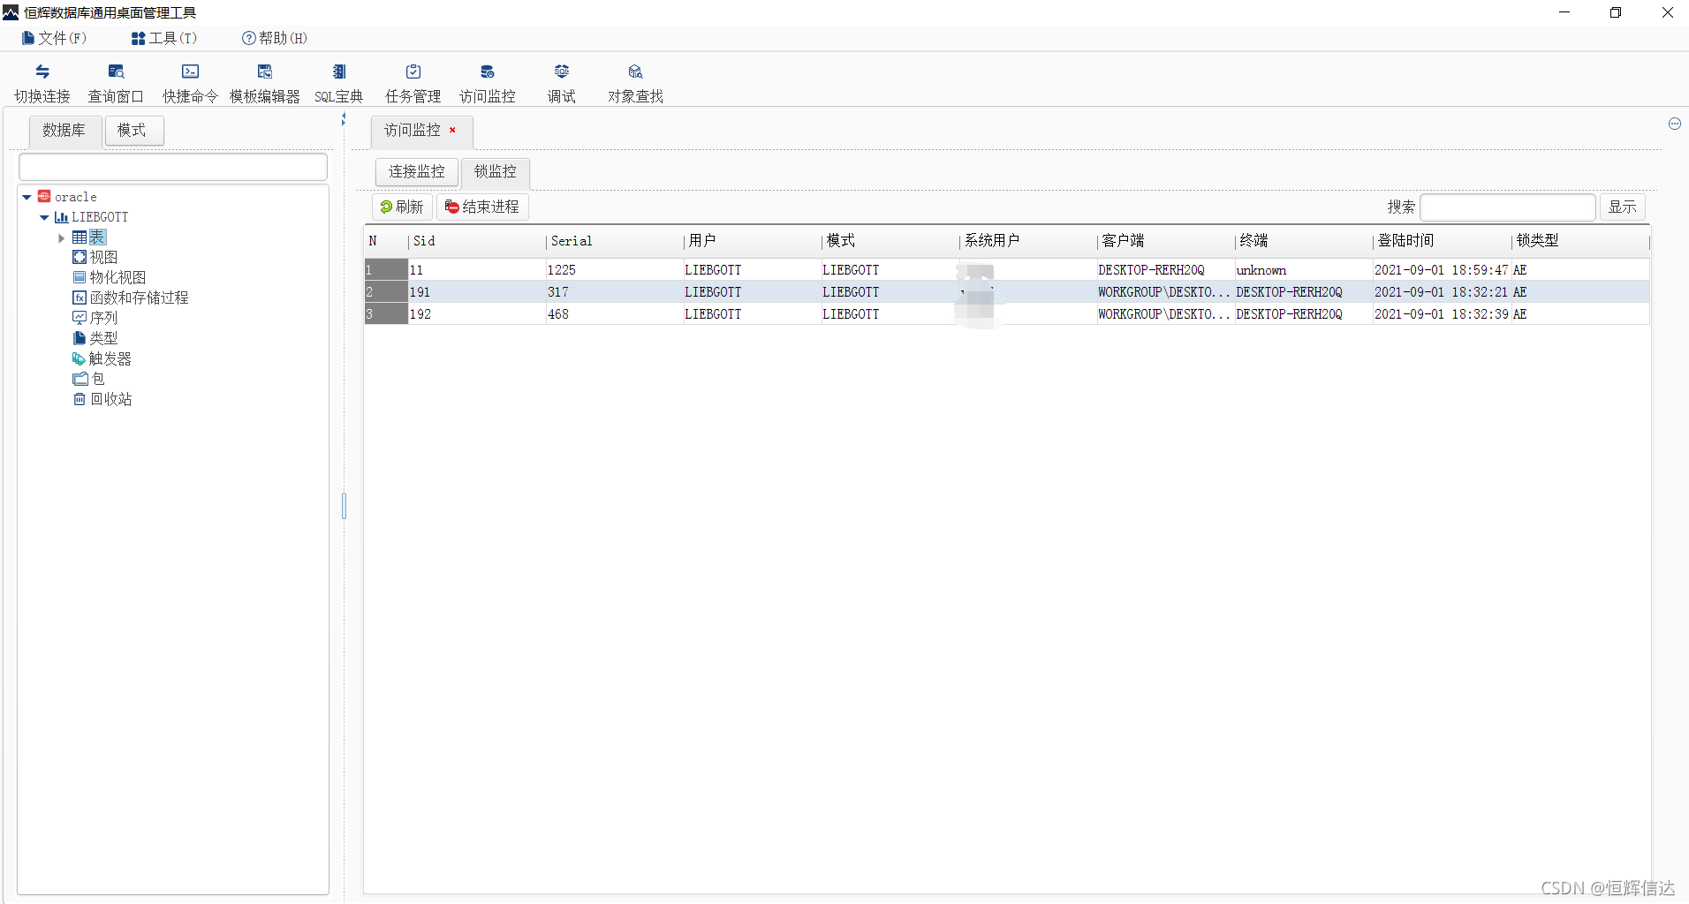Select the 触发器 triggers tree item
The image size is (1689, 904).
point(102,358)
